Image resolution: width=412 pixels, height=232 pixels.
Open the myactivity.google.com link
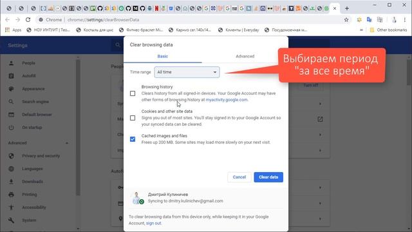coord(227,100)
